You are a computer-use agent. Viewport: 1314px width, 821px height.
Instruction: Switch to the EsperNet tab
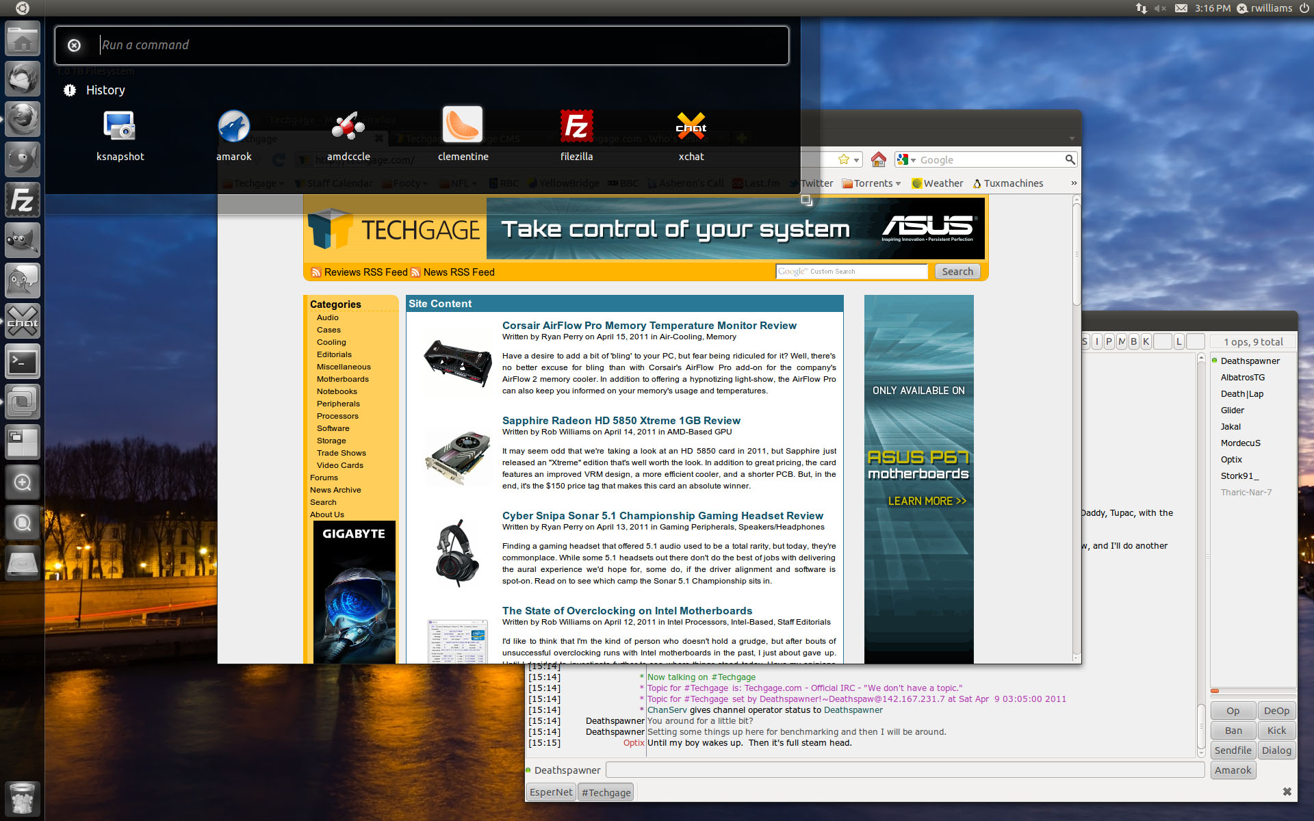[x=551, y=792]
